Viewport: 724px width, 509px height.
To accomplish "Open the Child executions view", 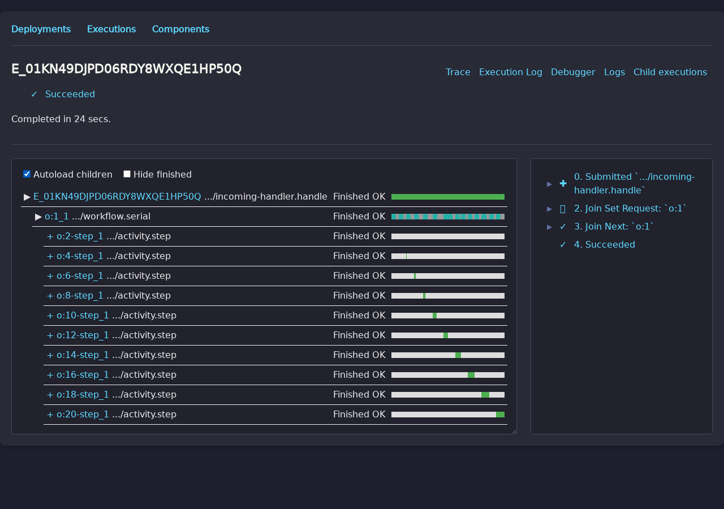I will tap(670, 72).
